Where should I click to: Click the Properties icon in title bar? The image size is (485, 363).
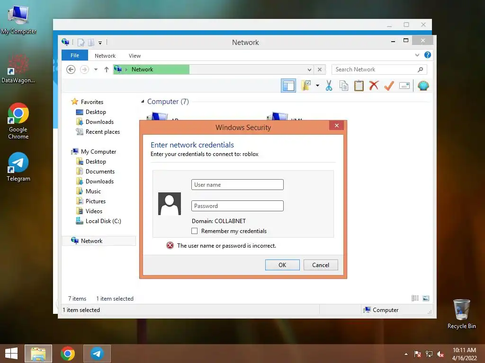pos(81,42)
